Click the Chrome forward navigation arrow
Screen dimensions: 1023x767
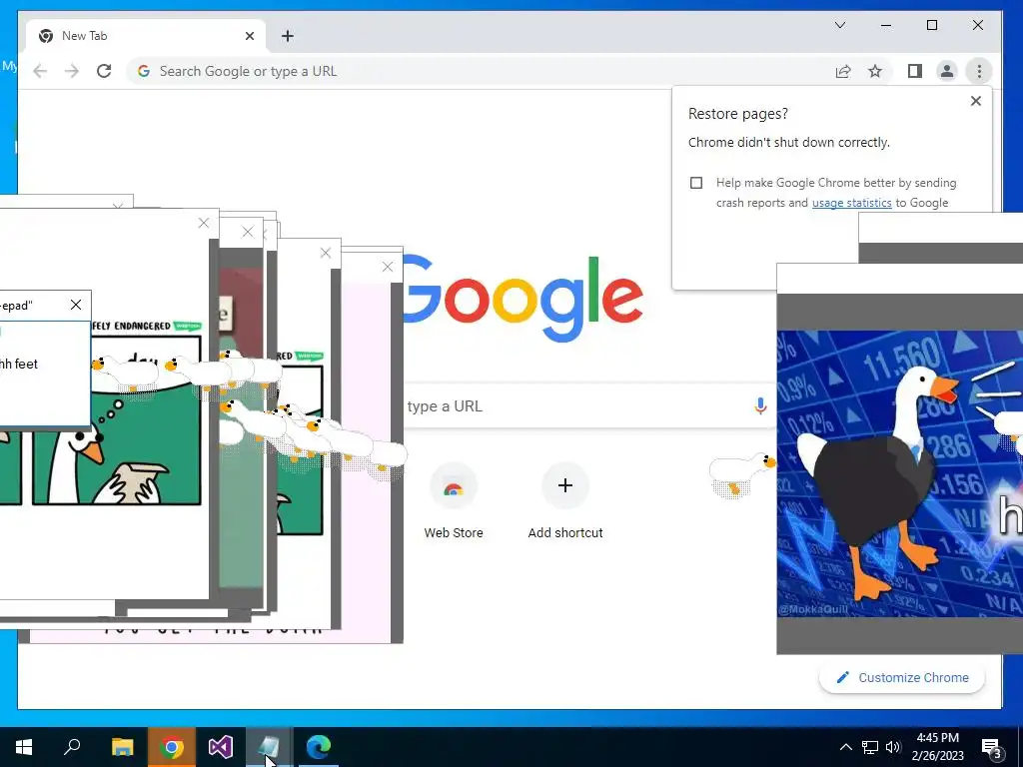[x=72, y=71]
